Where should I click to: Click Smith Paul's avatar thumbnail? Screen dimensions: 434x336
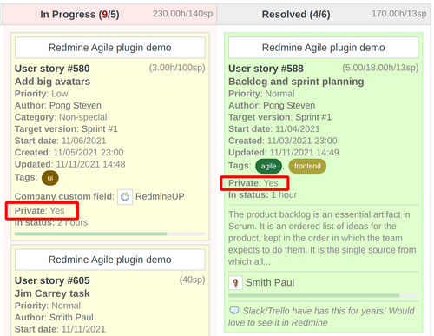point(235,282)
